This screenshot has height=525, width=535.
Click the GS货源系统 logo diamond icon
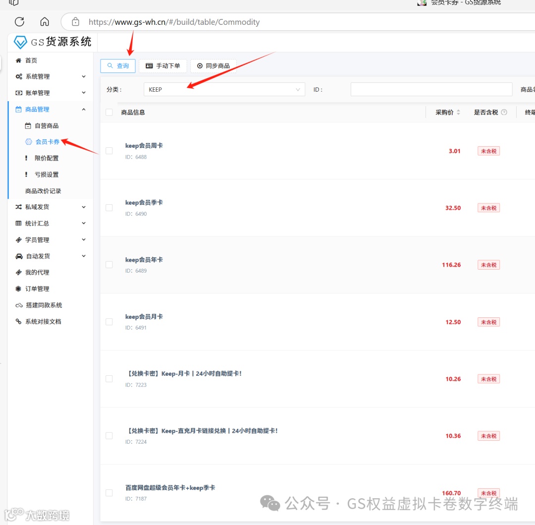pos(20,42)
